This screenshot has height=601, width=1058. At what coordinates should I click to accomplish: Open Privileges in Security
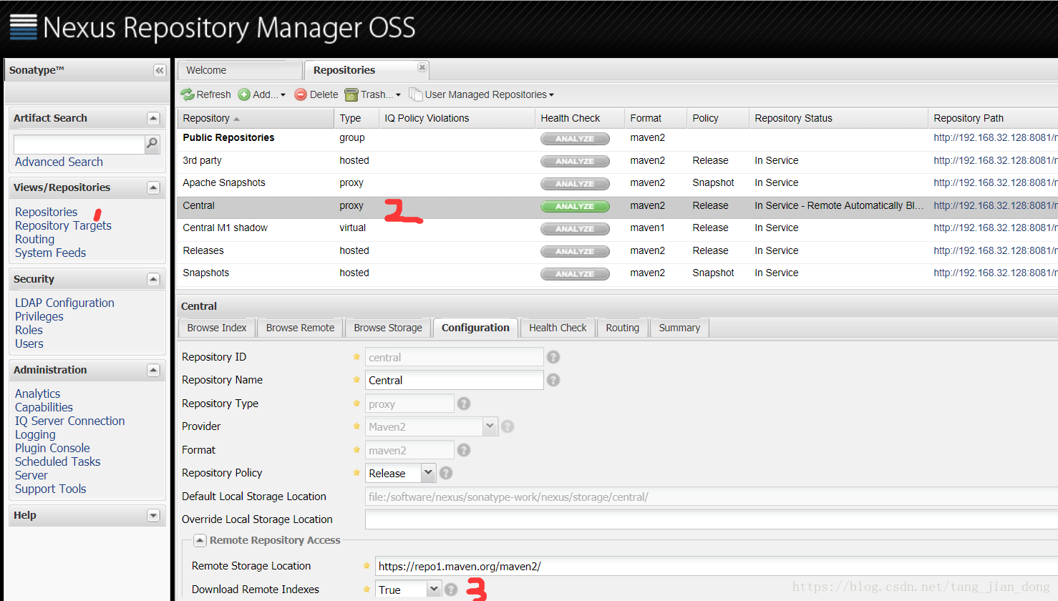(39, 316)
